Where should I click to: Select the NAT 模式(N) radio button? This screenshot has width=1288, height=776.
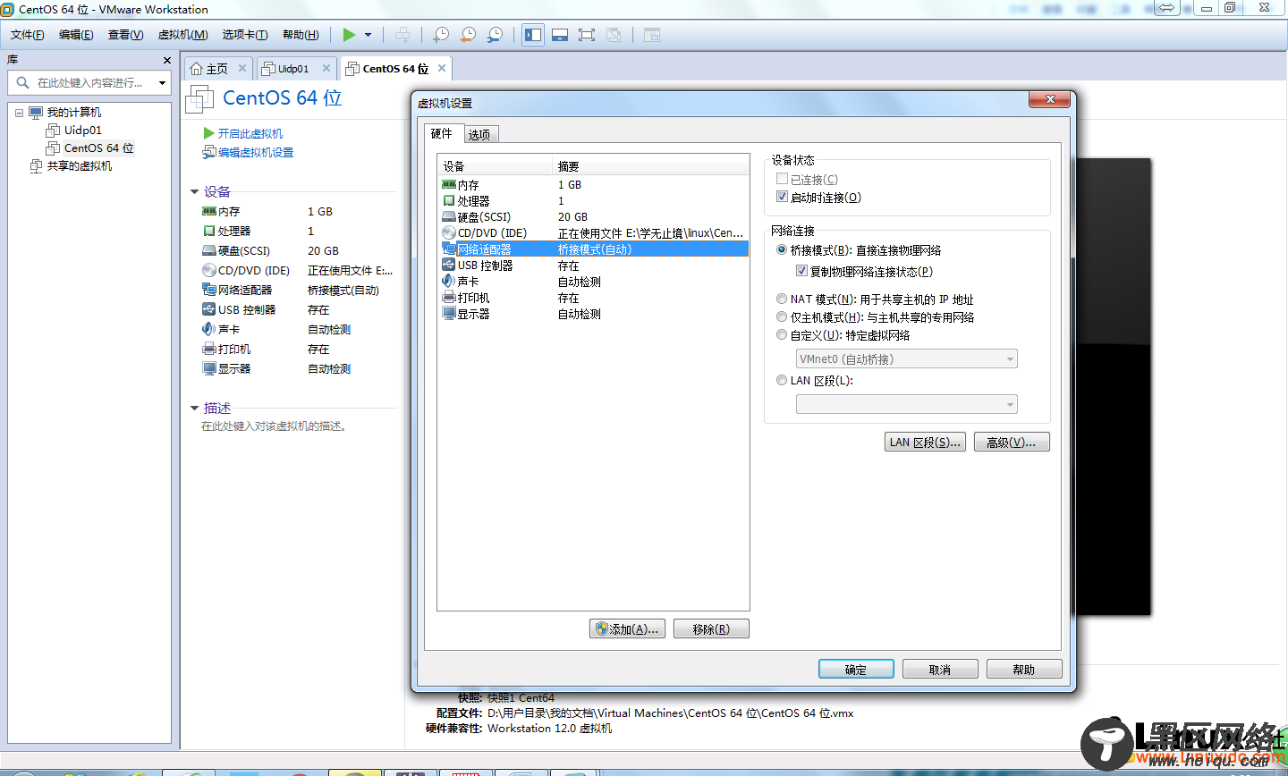[782, 299]
